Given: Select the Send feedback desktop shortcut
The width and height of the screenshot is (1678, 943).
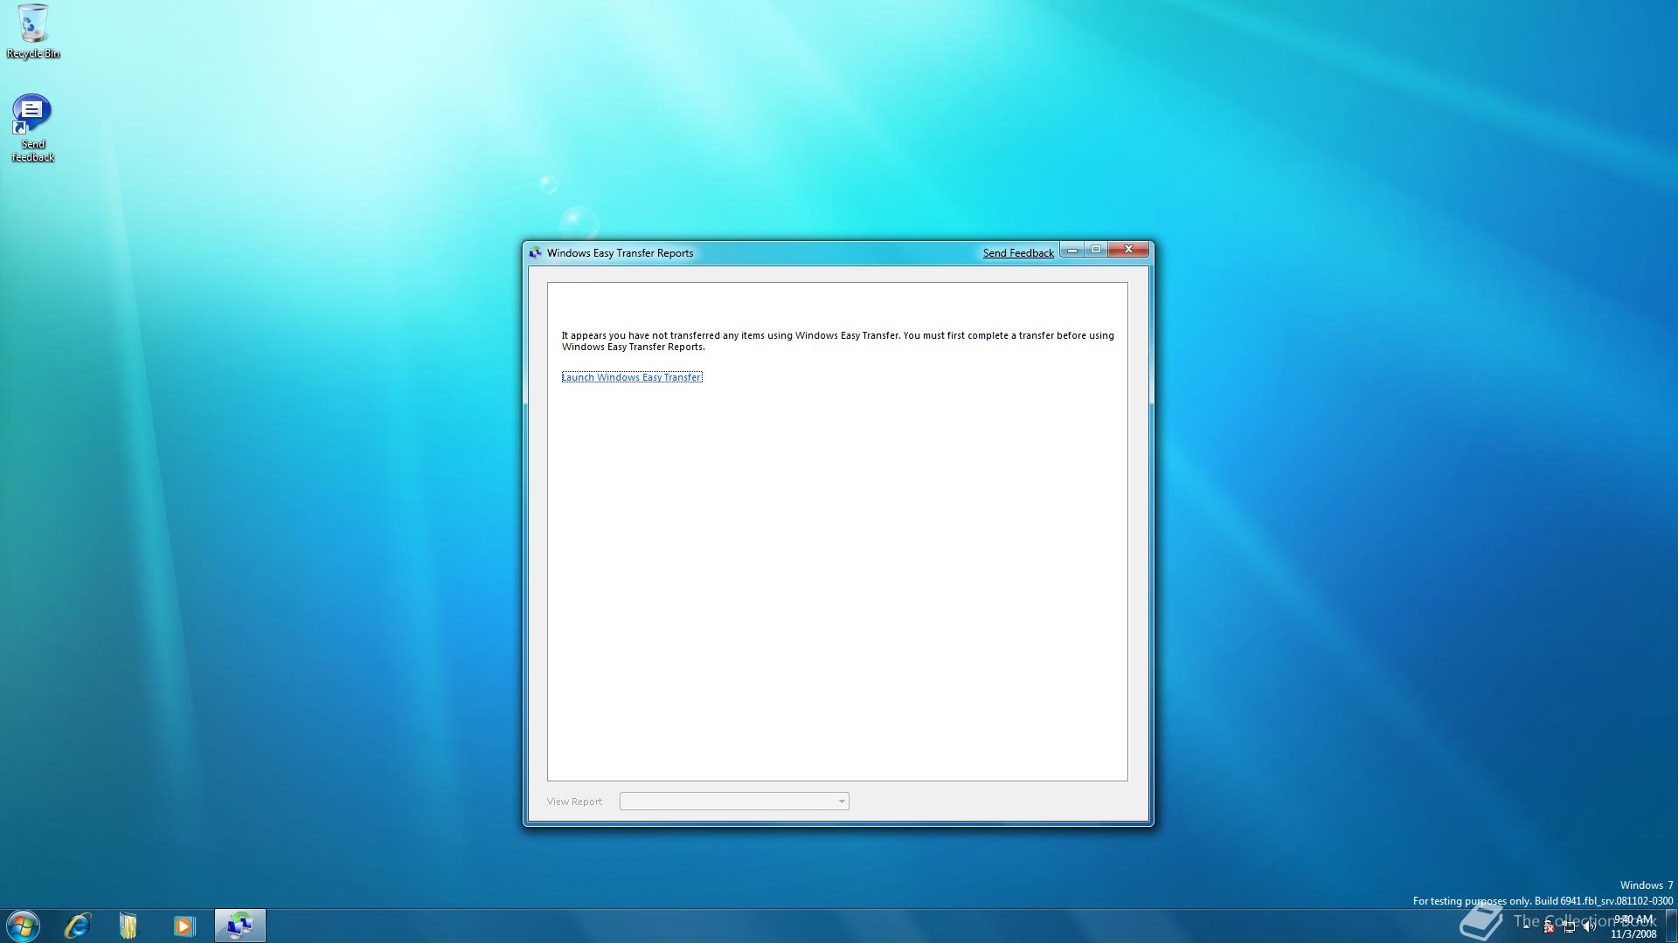Looking at the screenshot, I should click(32, 128).
